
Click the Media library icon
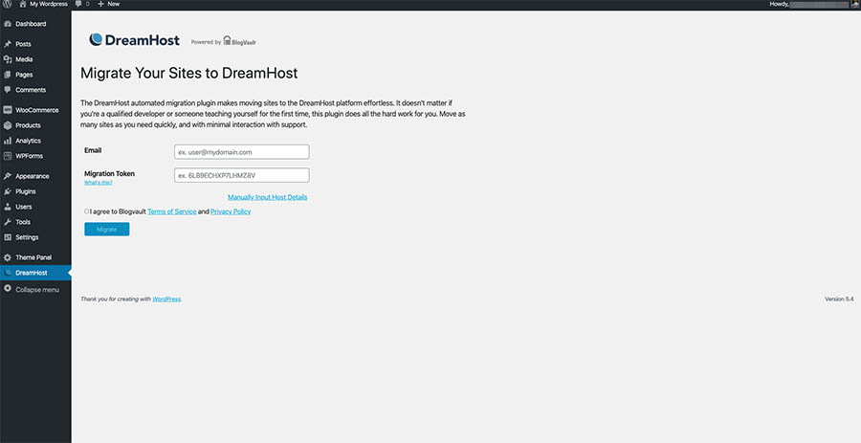[x=8, y=59]
